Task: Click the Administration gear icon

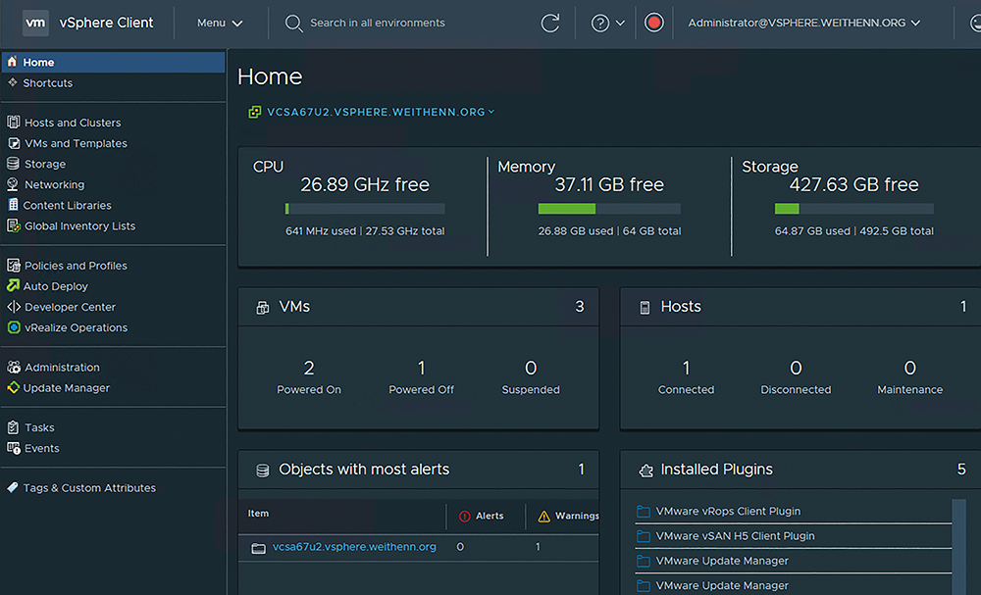Action: pos(13,367)
